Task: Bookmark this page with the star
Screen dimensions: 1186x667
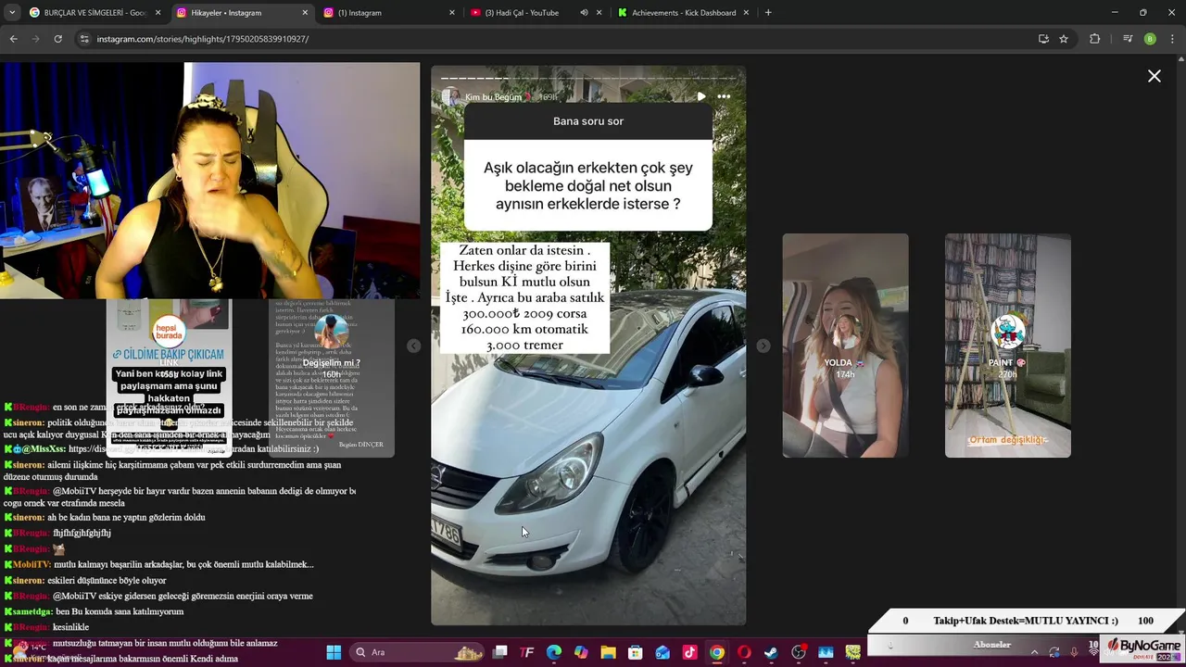Action: point(1064,39)
